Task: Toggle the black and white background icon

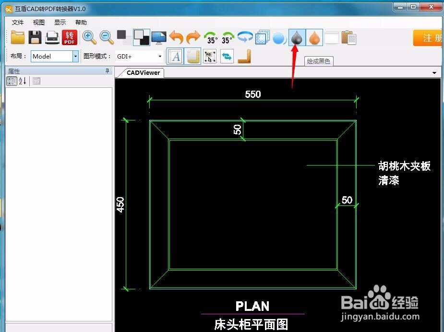Action: [x=141, y=37]
